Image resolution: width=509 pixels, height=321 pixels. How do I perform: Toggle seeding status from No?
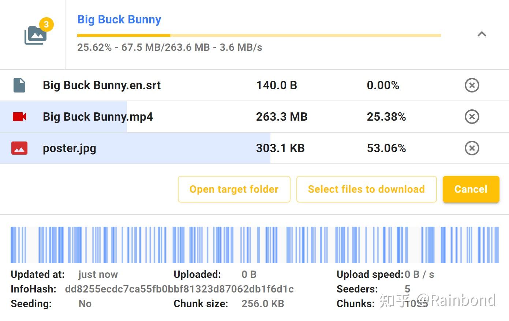[x=85, y=303]
